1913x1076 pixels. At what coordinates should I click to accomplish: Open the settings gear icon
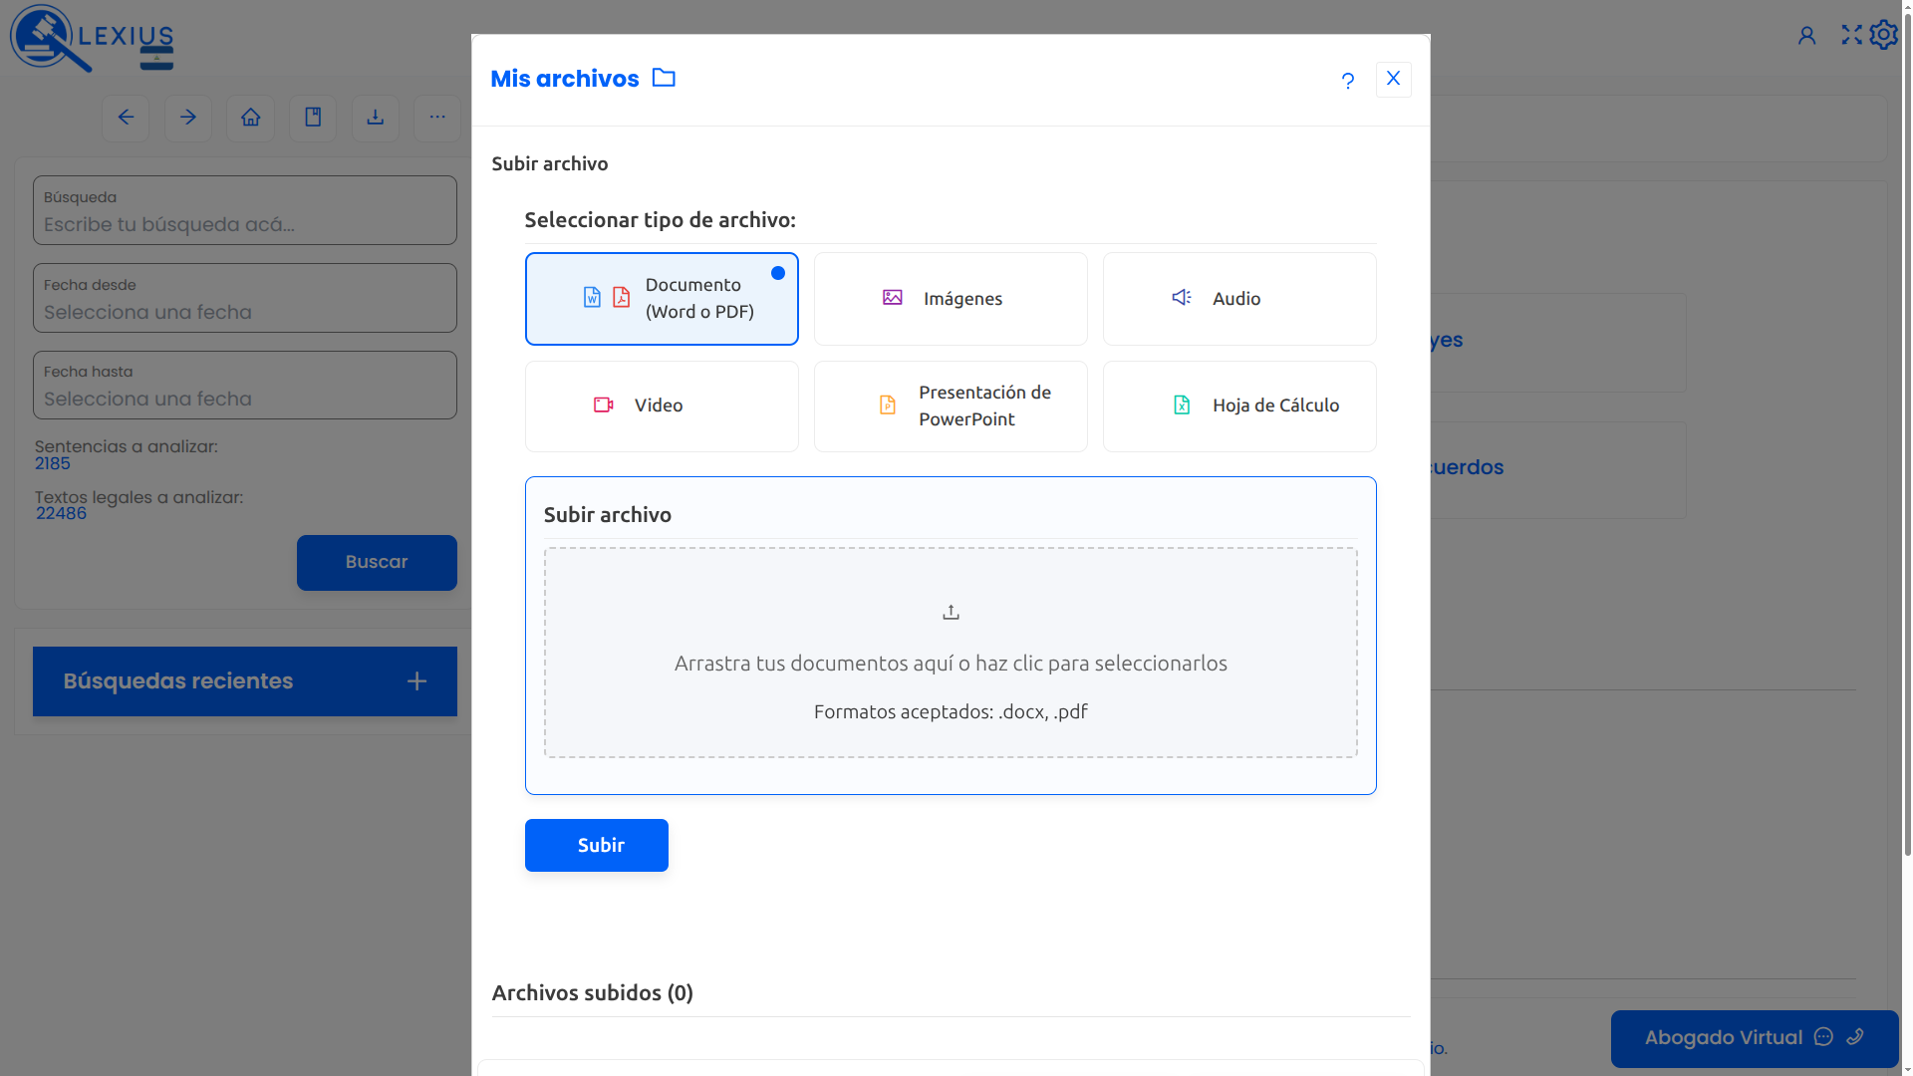(1883, 35)
